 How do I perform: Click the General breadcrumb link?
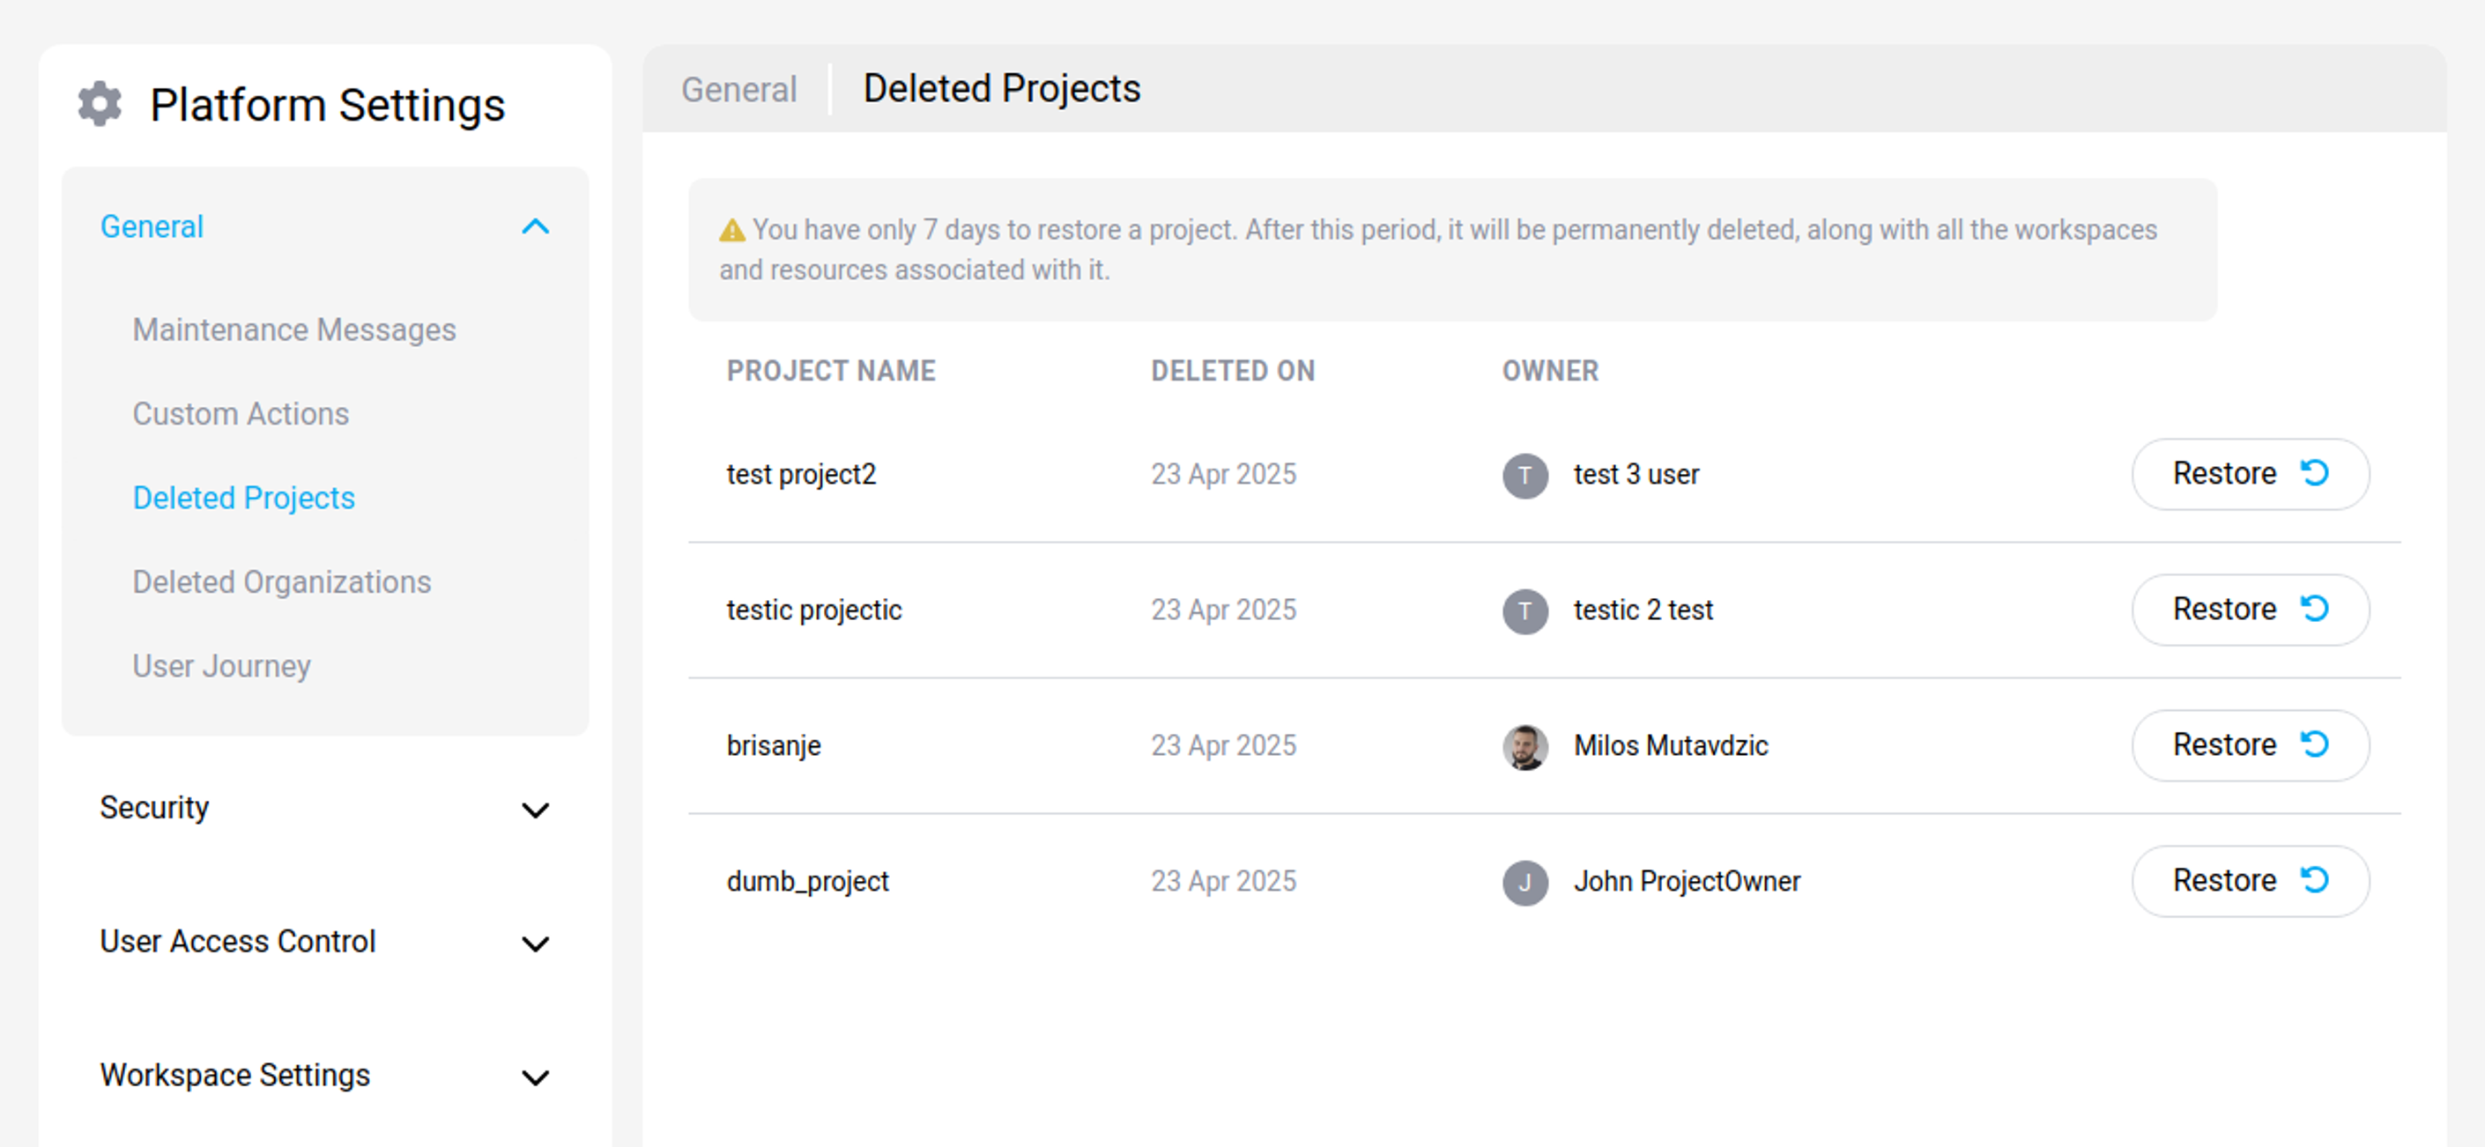tap(739, 90)
